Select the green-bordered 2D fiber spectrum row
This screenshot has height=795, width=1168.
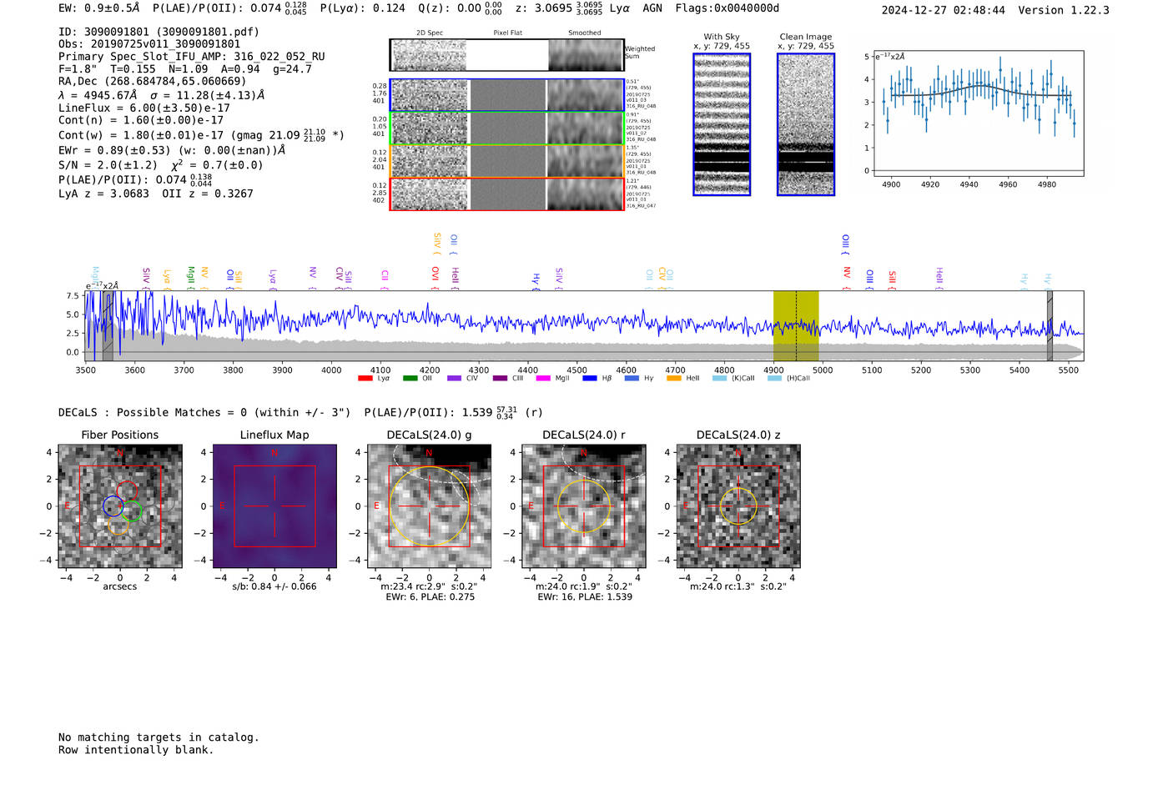(x=506, y=128)
